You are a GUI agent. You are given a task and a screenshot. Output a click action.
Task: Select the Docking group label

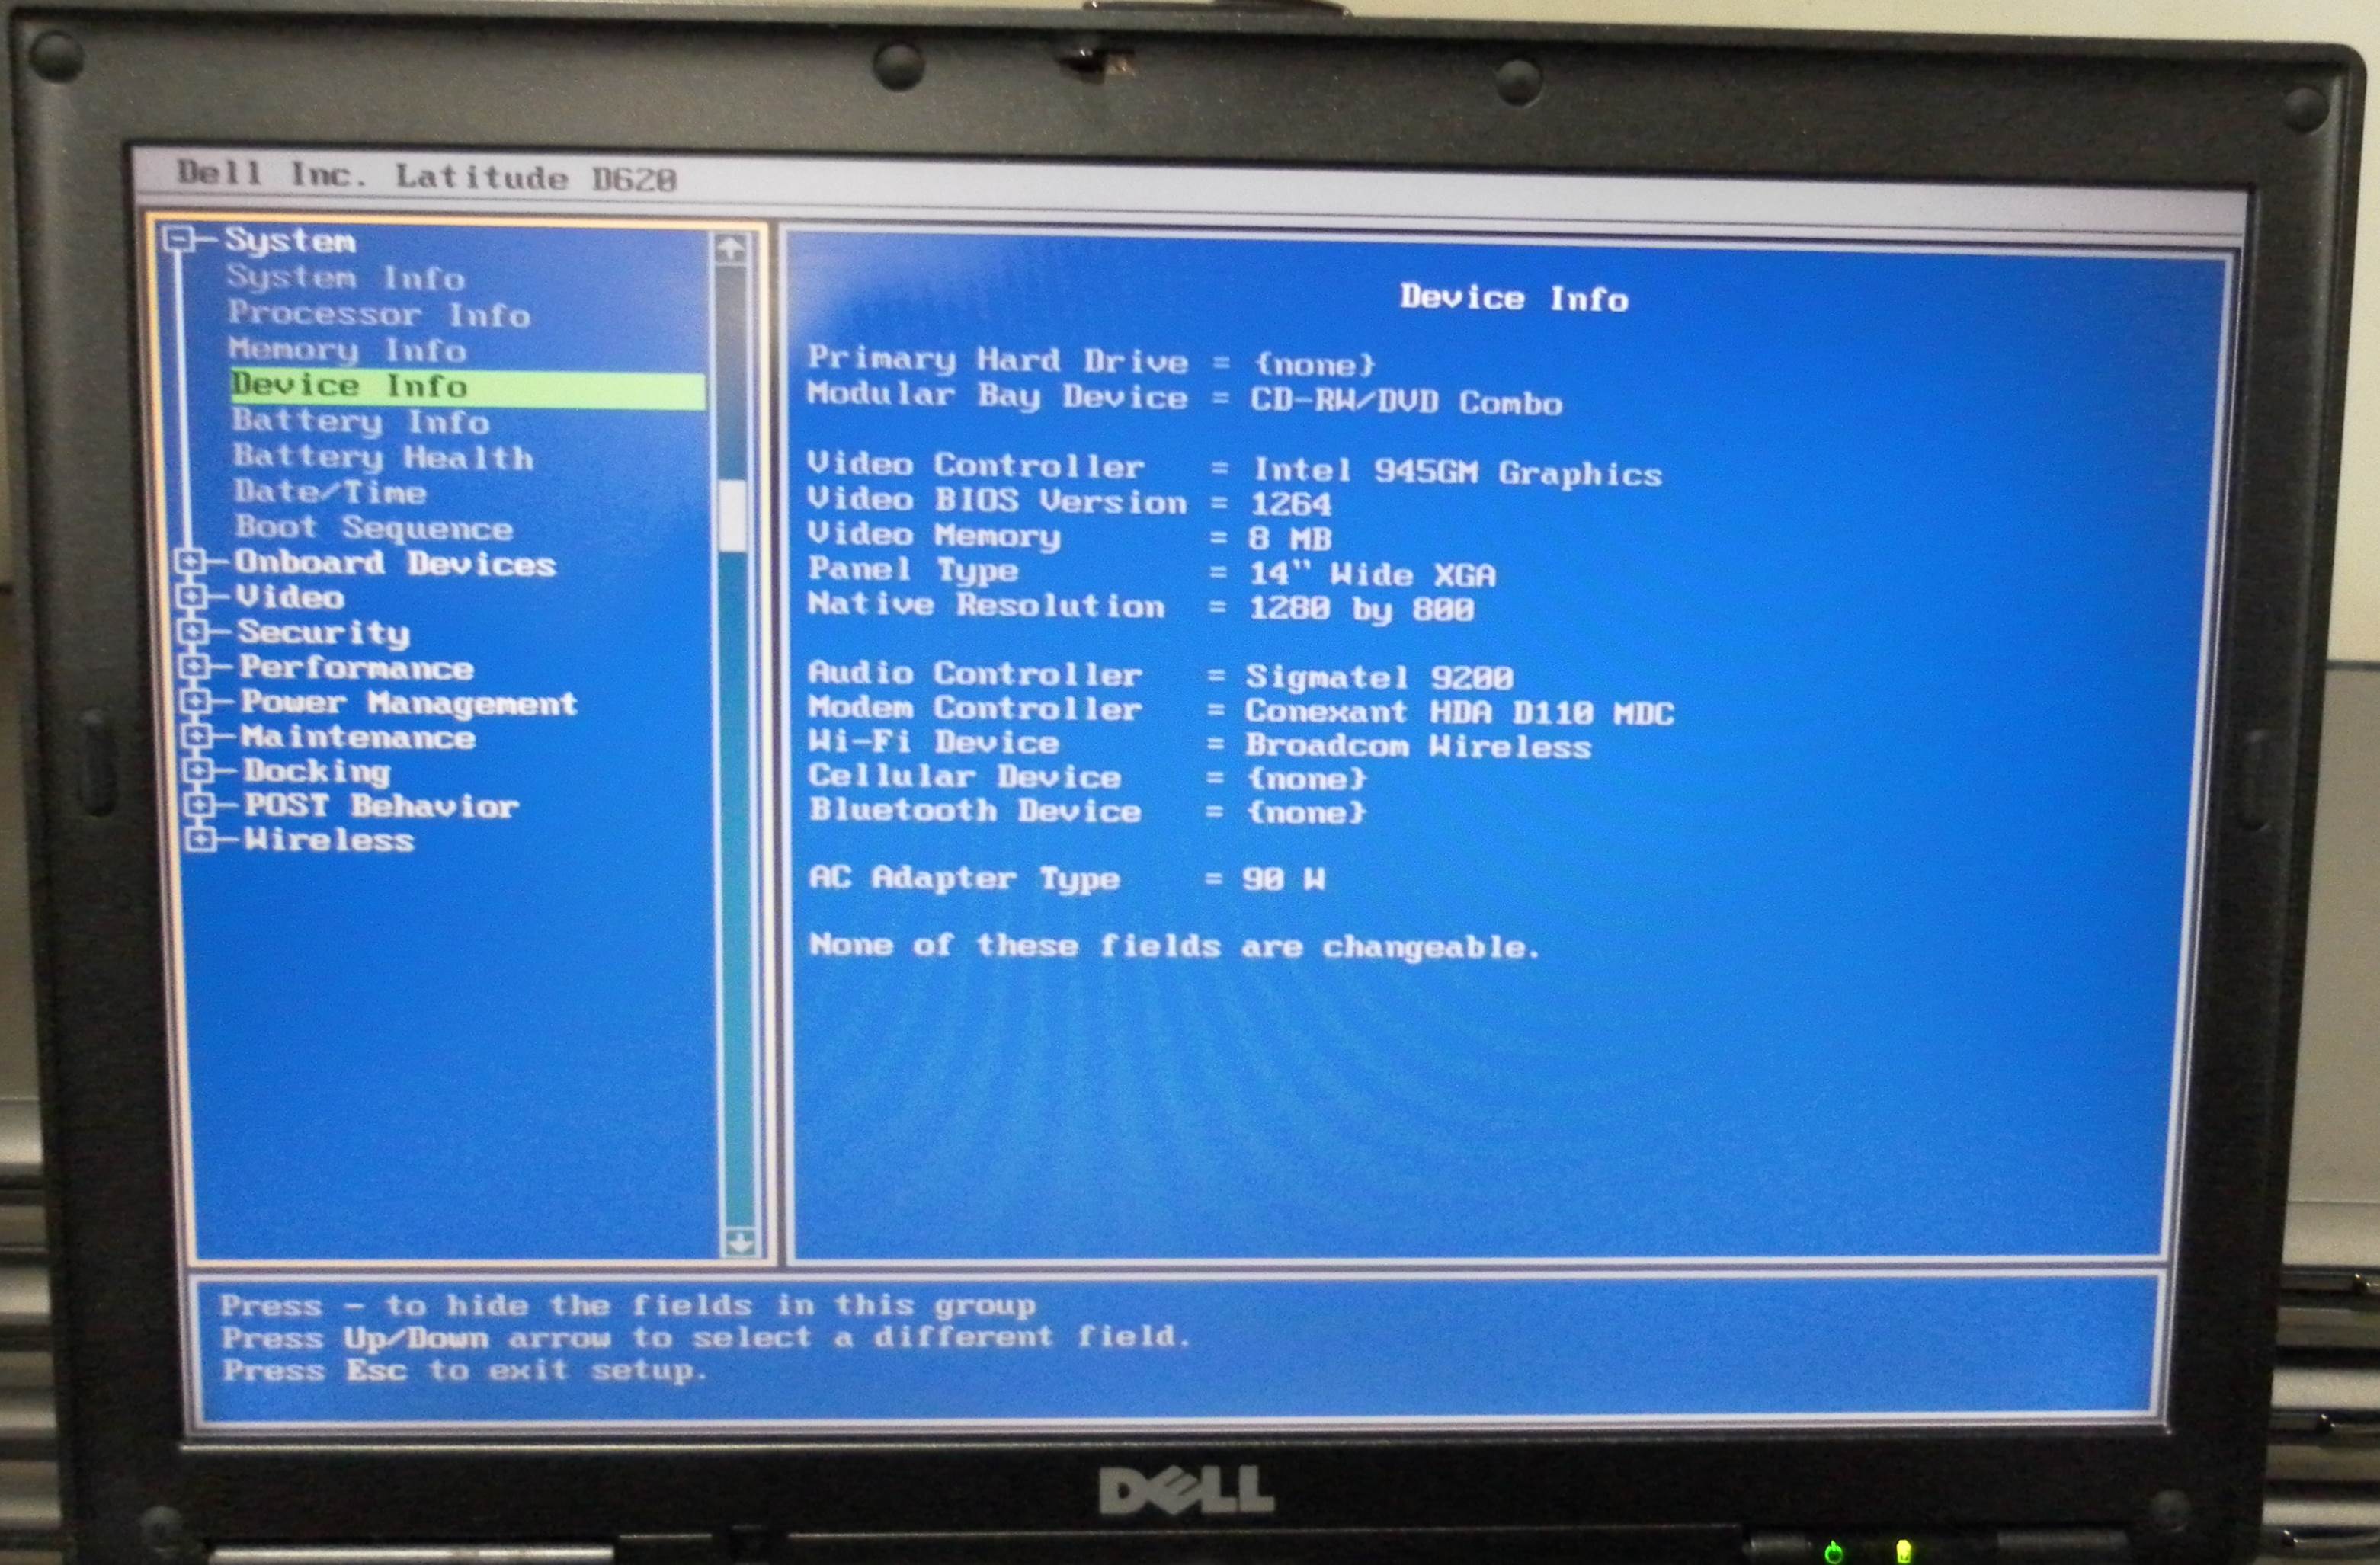pyautogui.click(x=317, y=772)
